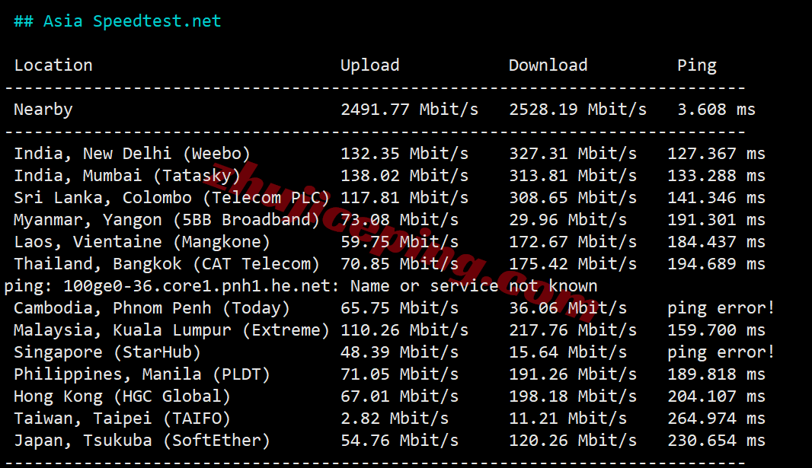Click the Malaysia, Kuala Lumpur (Extreme) entry

tap(171, 330)
